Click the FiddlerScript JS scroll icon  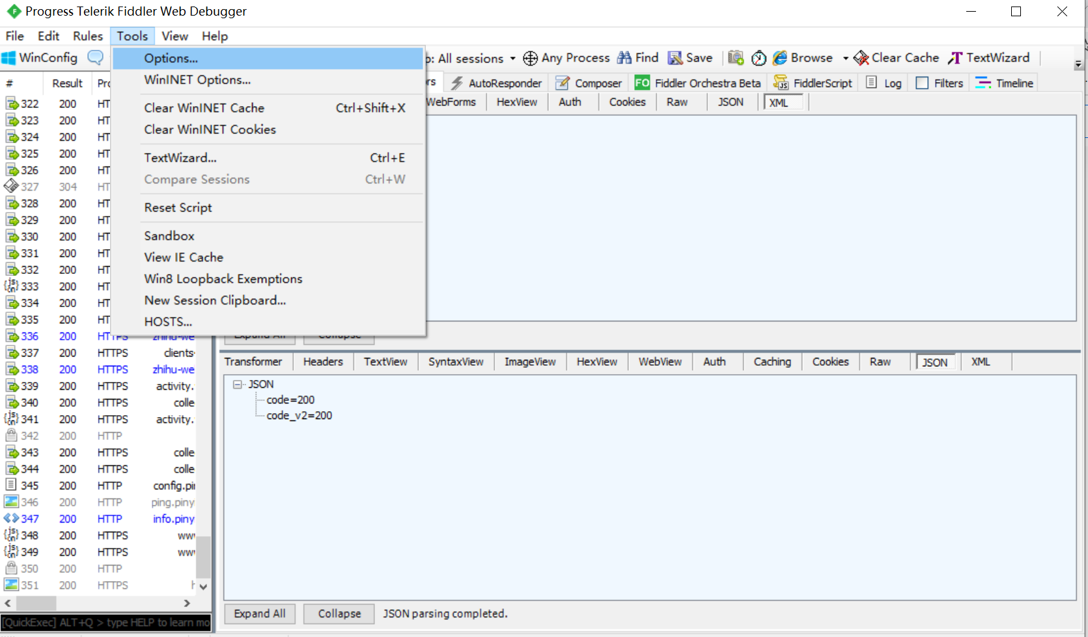click(x=781, y=83)
